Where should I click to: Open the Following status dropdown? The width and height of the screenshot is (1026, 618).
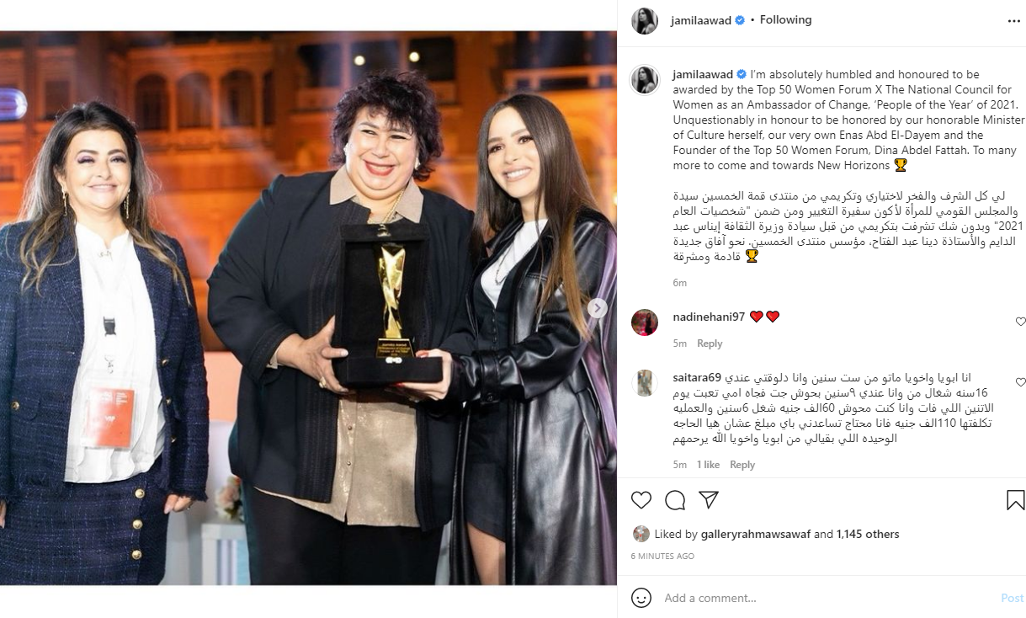point(785,19)
